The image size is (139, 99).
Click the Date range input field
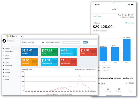(53, 43)
